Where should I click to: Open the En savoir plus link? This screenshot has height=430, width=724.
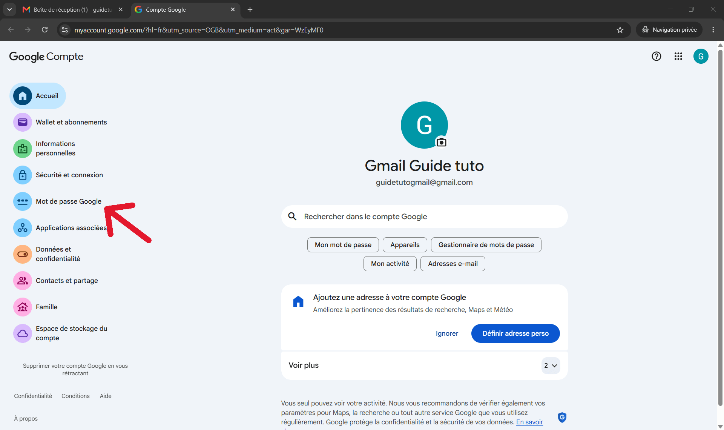coord(529,422)
